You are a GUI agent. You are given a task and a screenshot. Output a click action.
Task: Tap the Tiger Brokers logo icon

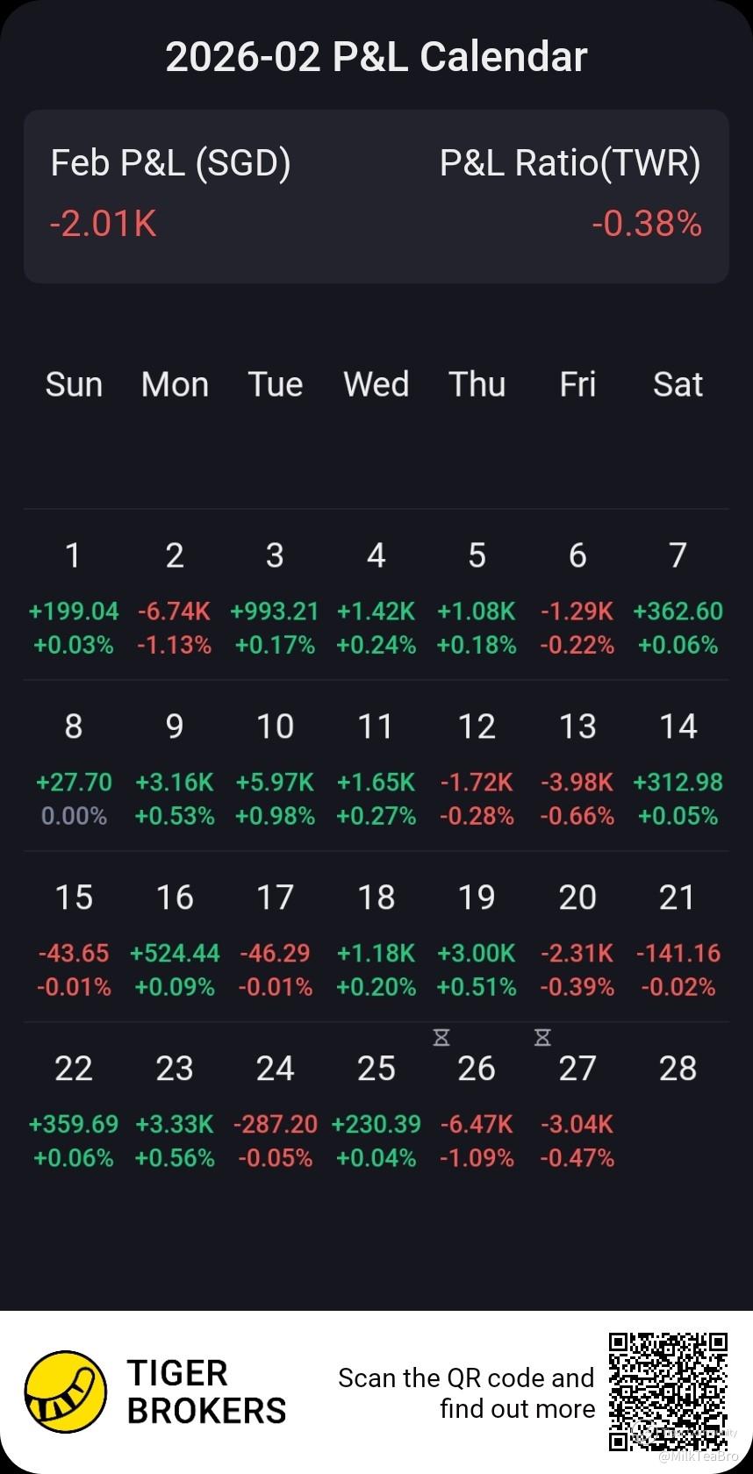click(65, 1392)
